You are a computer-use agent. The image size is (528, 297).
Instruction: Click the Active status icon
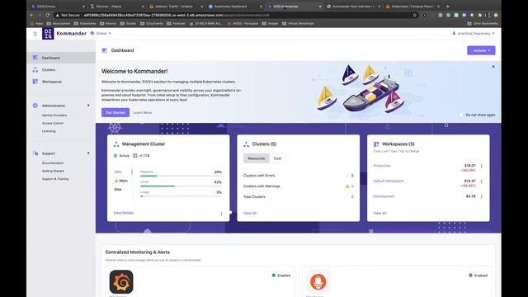[115, 156]
